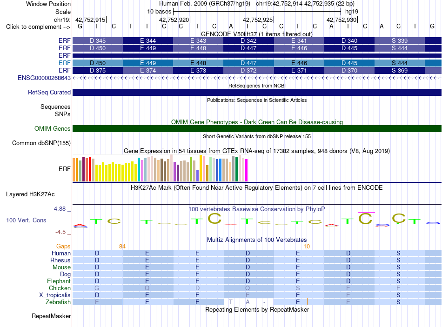Image resolution: width=442 pixels, height=327 pixels.
Task: Click the '10 bases' scale bar
Action: pos(257,12)
